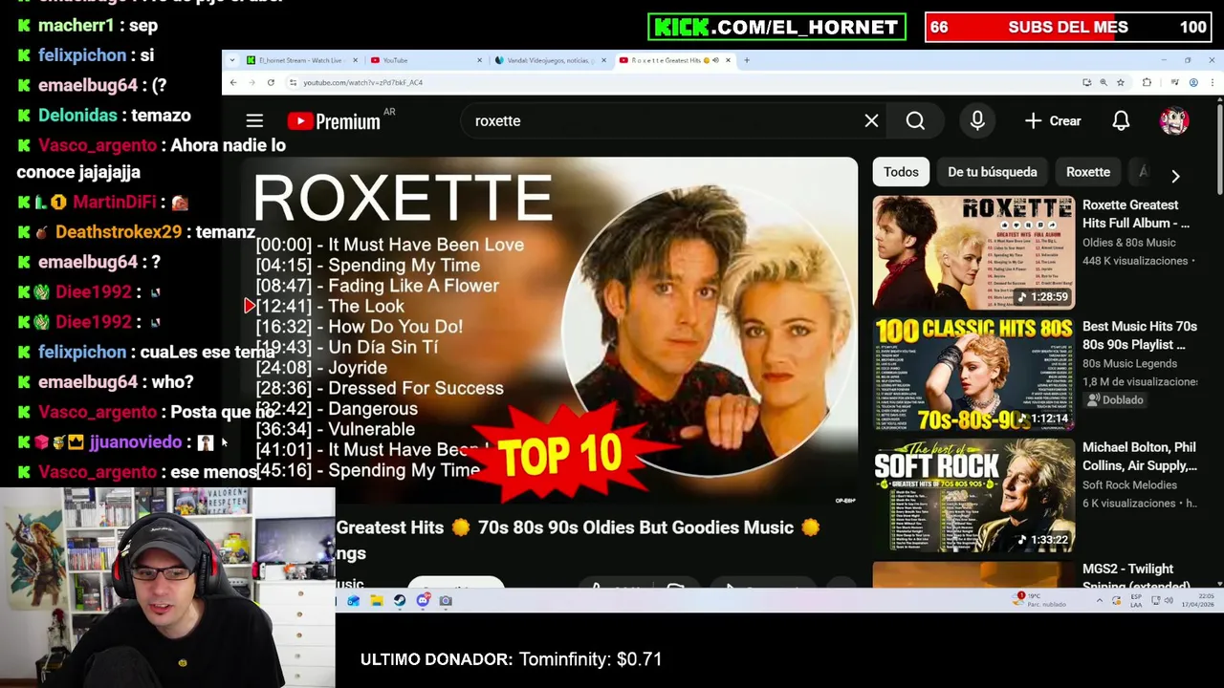The image size is (1224, 688).
Task: Open the Oldies & 80s Music channel
Action: (1129, 243)
